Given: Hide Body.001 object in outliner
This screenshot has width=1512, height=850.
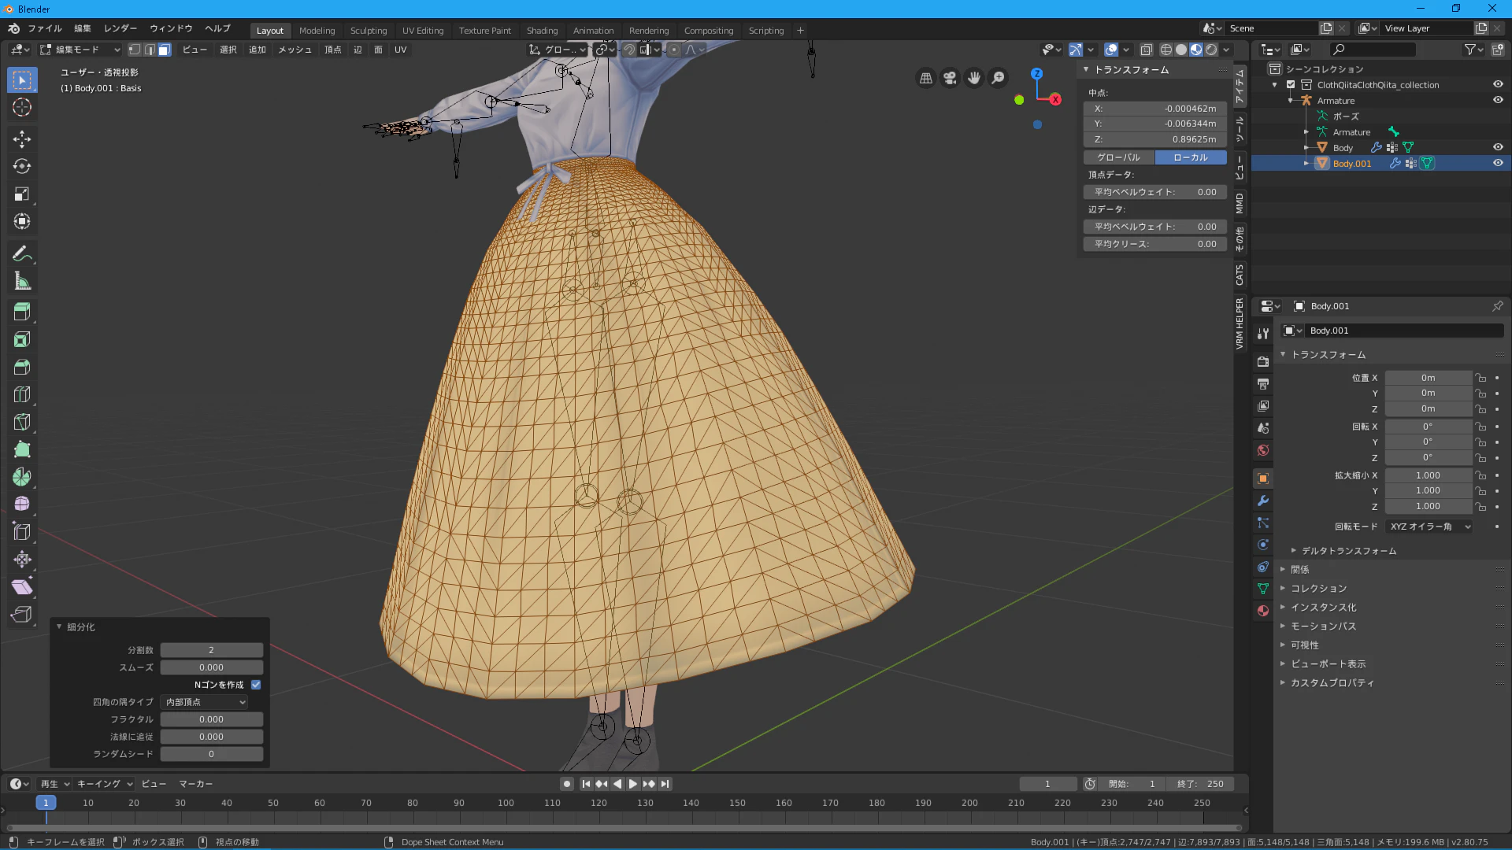Looking at the screenshot, I should click(1498, 163).
